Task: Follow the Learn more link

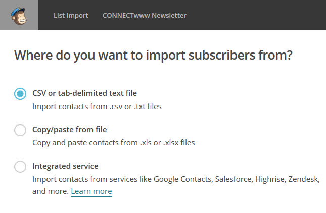Action: click(91, 191)
